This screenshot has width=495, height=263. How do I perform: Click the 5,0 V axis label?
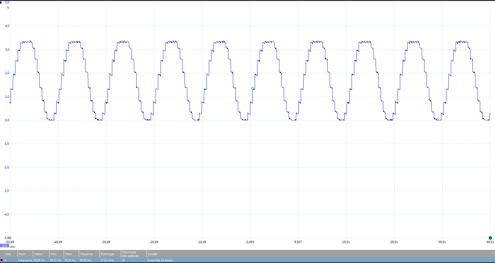coord(7,2)
